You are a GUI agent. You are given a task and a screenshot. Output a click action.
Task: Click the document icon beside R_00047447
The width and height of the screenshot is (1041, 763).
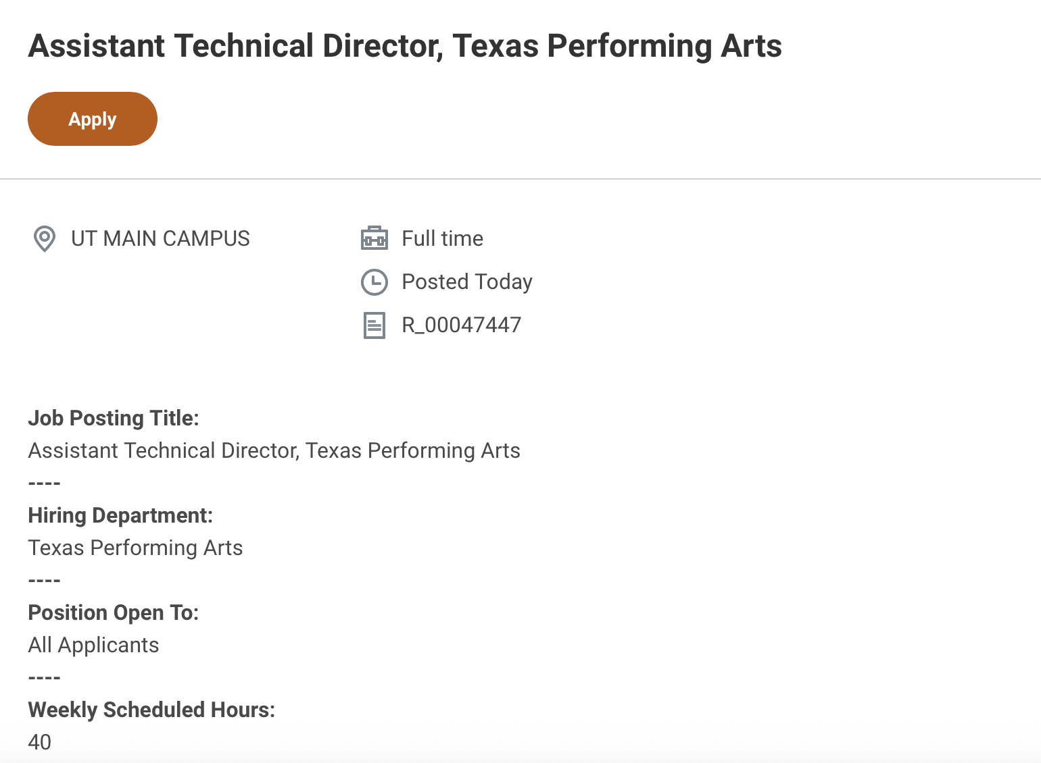(x=374, y=325)
